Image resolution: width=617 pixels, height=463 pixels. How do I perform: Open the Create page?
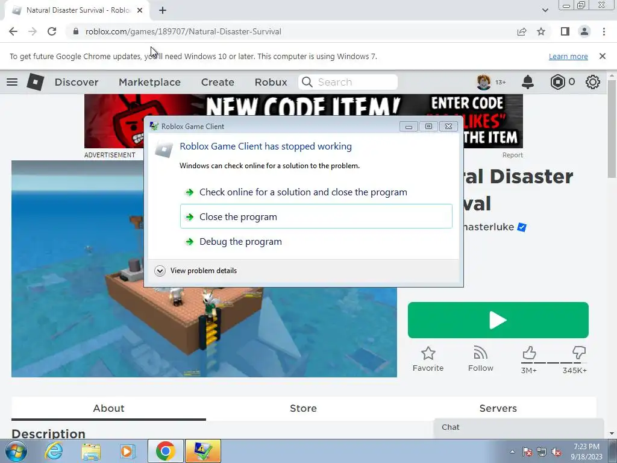click(x=218, y=82)
